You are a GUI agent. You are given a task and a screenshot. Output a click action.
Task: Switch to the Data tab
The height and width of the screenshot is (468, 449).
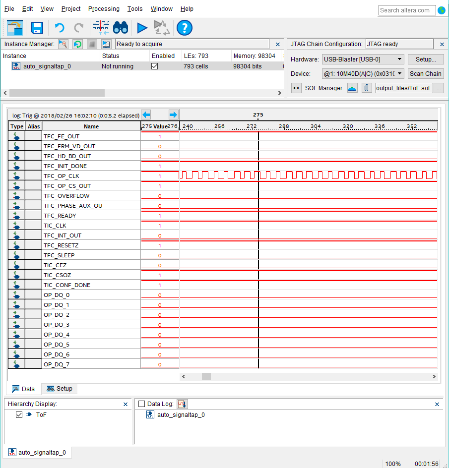(x=23, y=389)
